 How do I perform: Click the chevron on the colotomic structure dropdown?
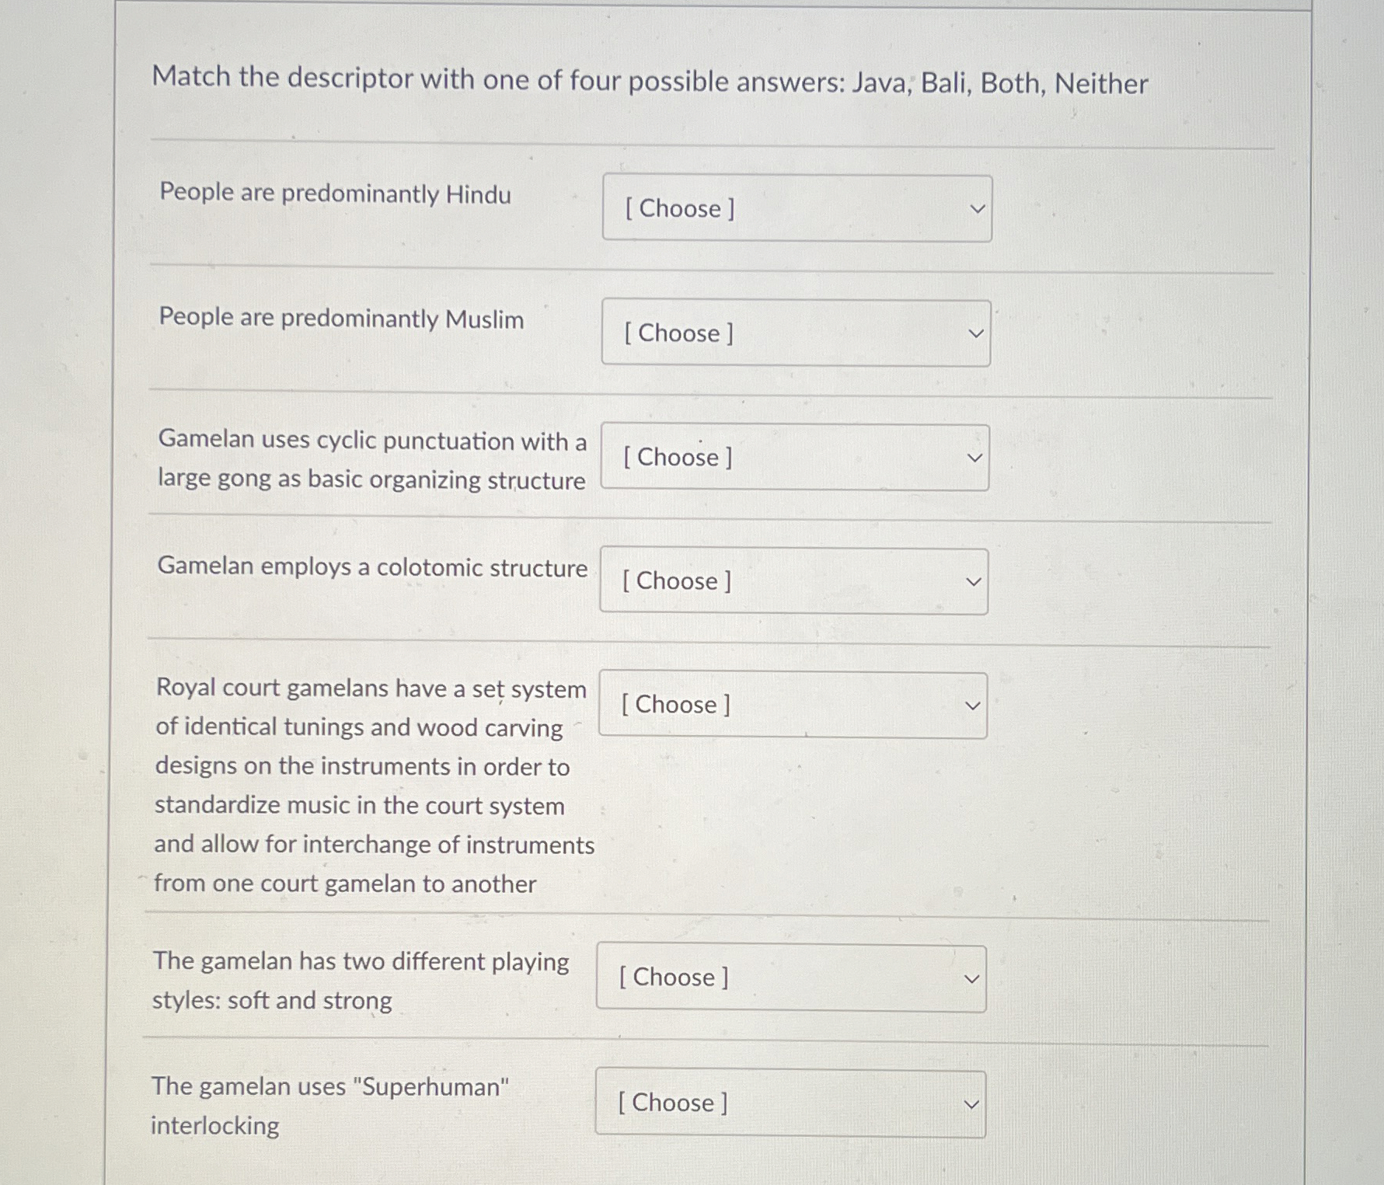click(974, 581)
